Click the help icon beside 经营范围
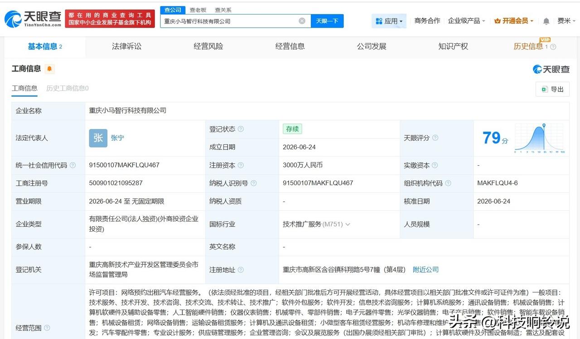Viewport: 580px width, 339px height. [47, 328]
